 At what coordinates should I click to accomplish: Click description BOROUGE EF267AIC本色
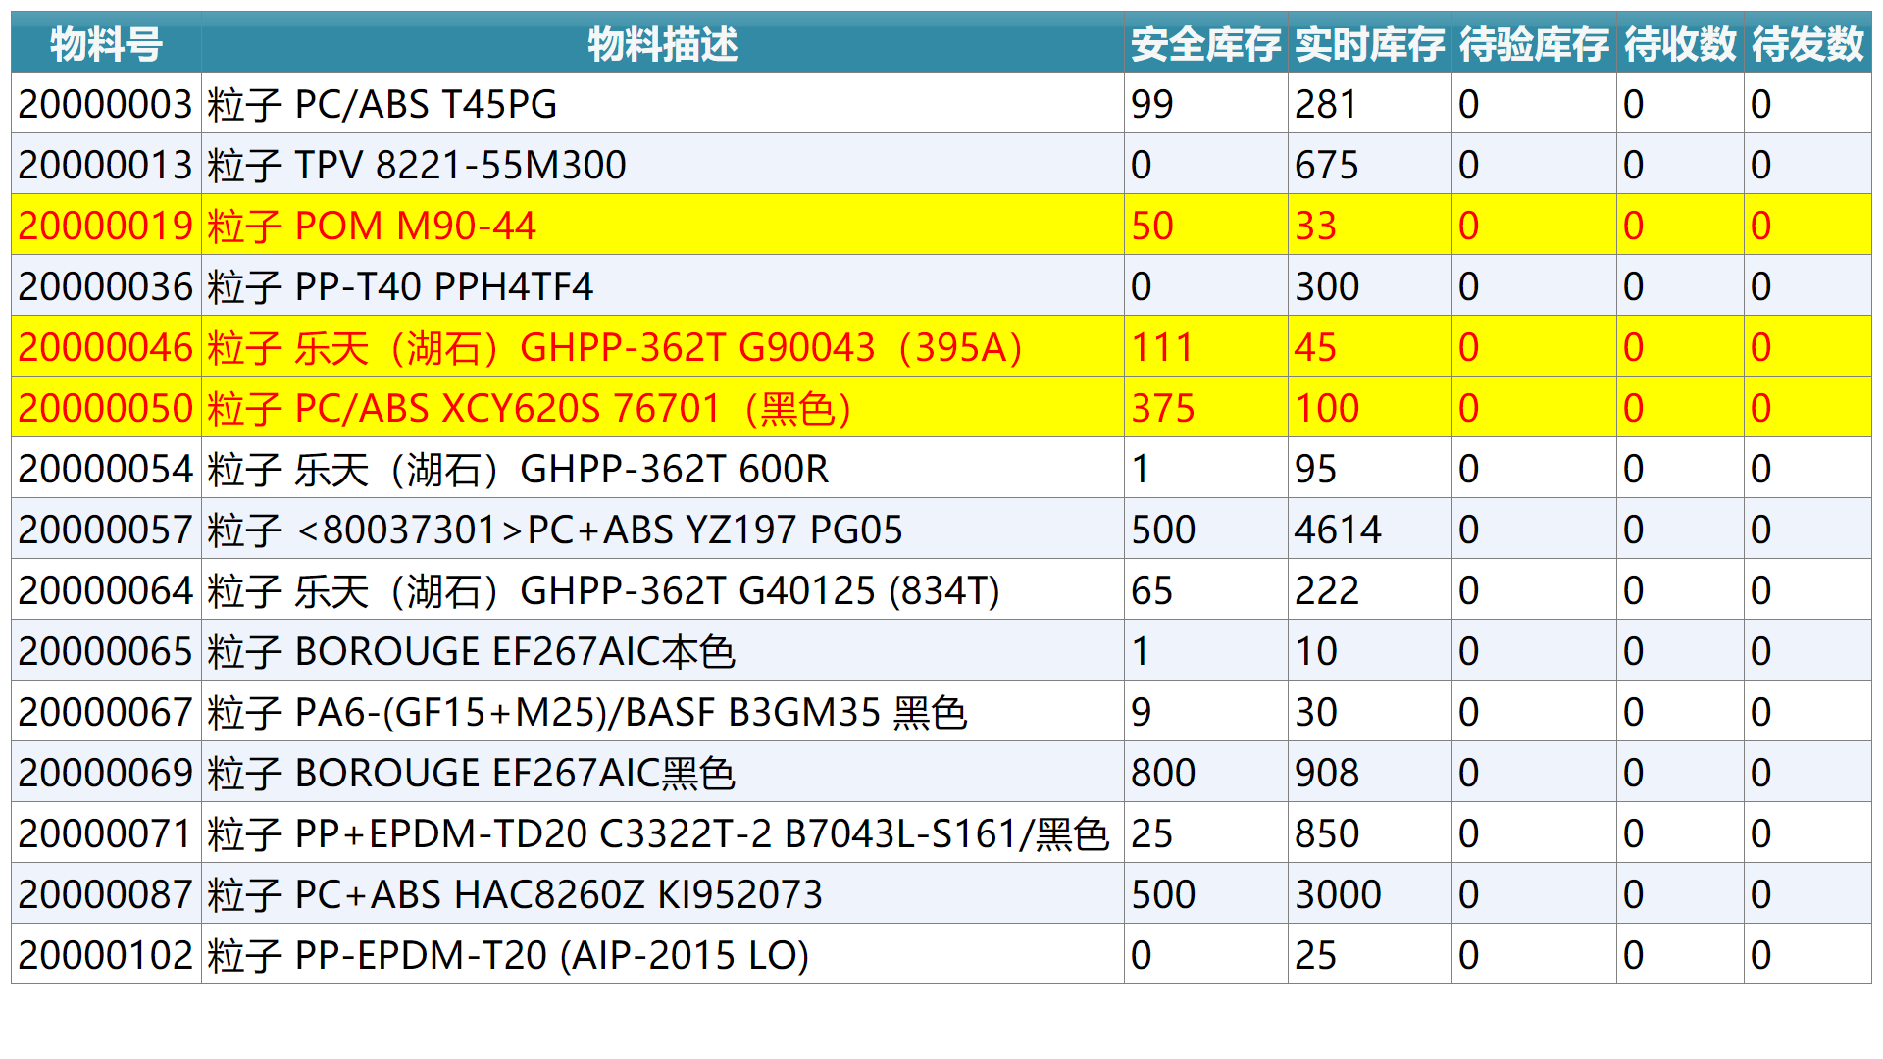(471, 651)
